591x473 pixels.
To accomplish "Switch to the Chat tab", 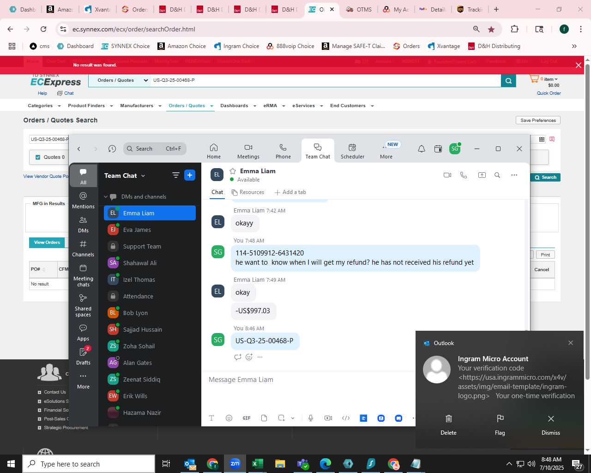I will tap(217, 192).
